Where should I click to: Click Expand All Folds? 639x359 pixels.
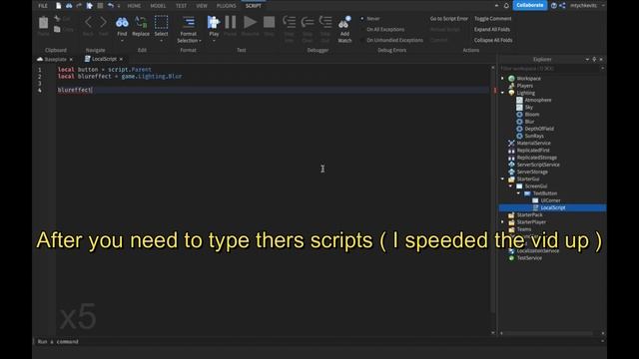492,29
